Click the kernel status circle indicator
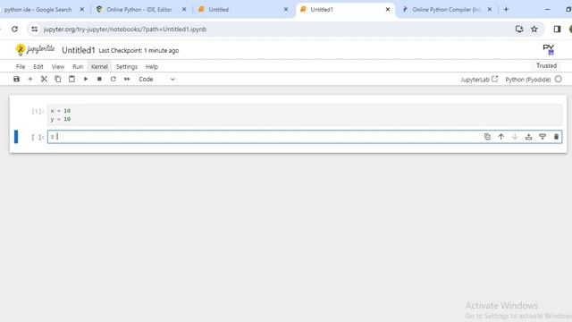 pyautogui.click(x=558, y=80)
